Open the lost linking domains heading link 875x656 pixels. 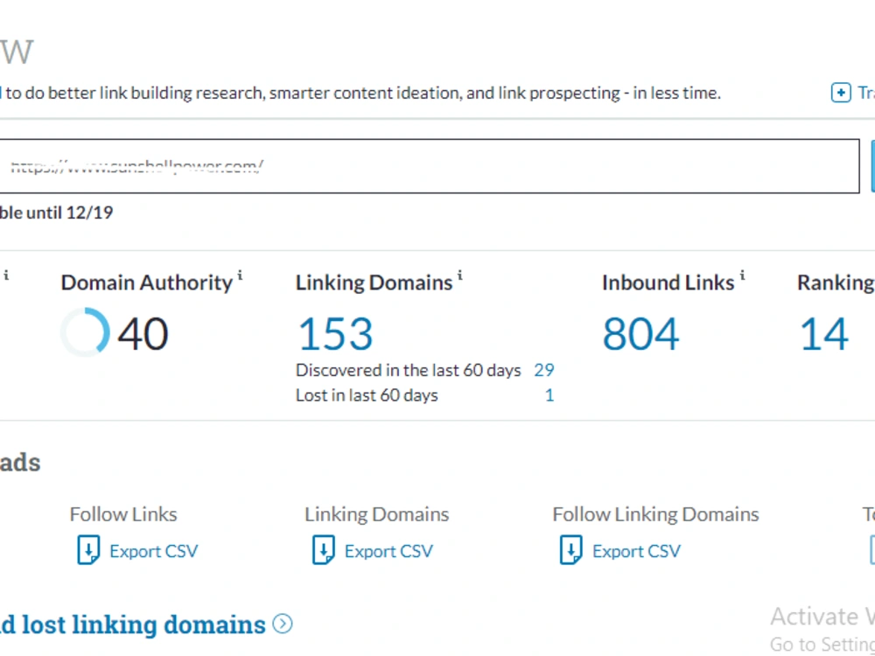pos(133,625)
